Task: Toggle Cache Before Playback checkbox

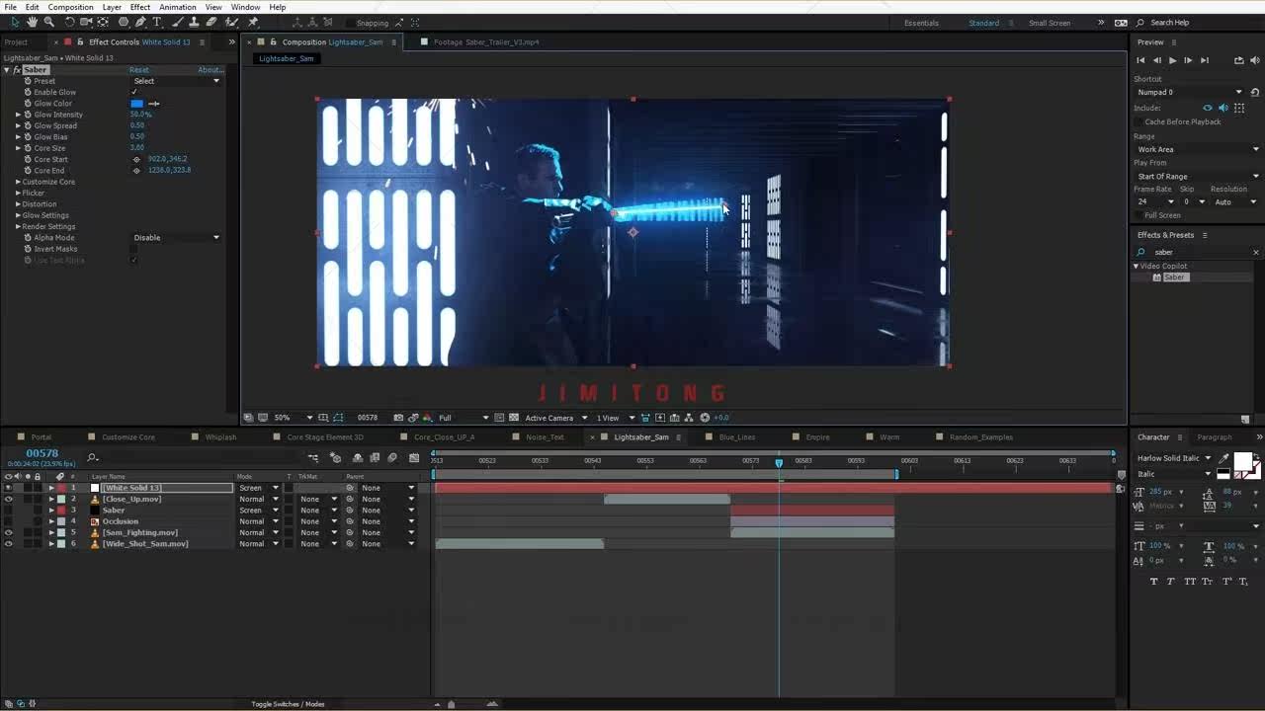Action: coord(1138,121)
